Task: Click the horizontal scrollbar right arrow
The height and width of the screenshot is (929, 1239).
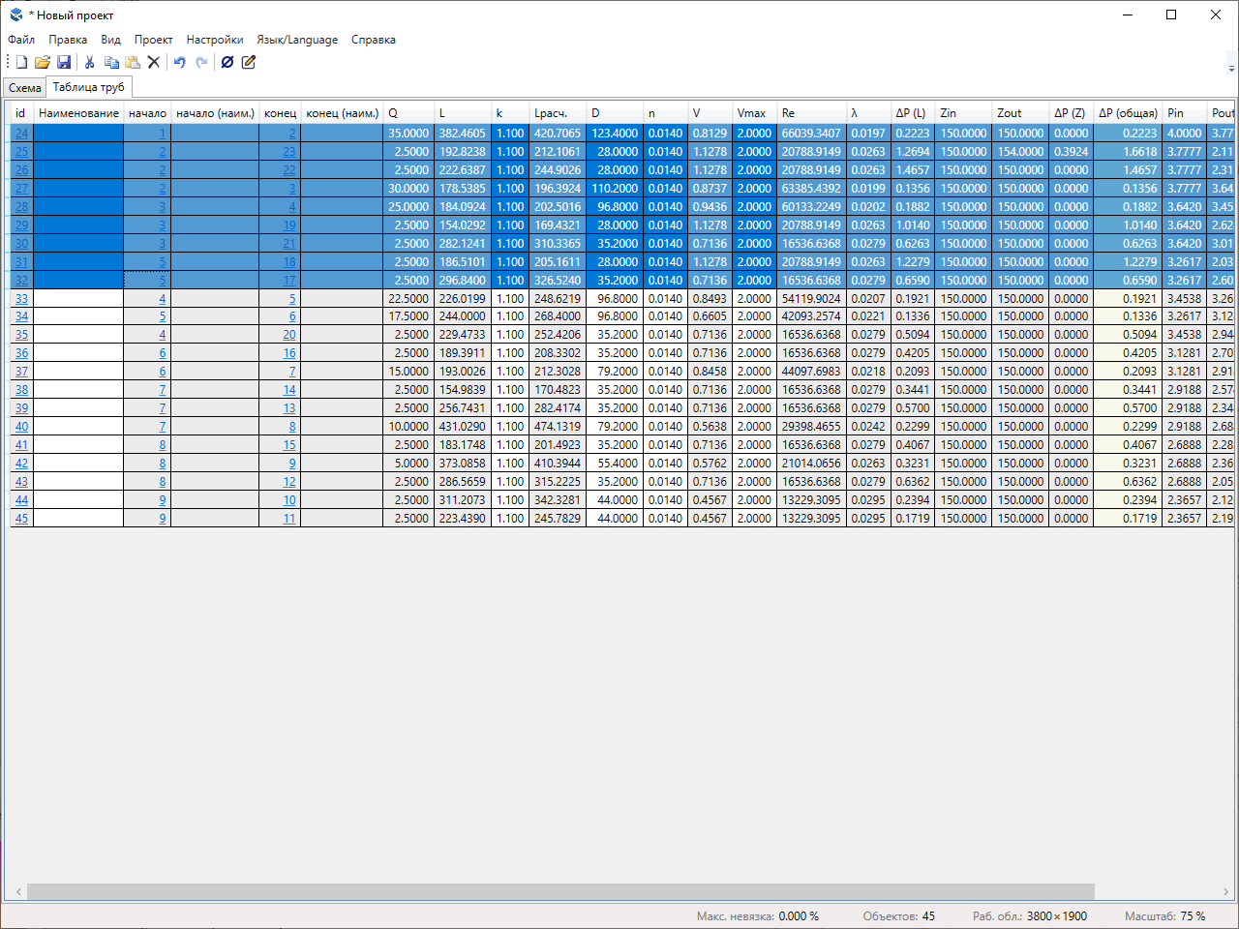Action: [1225, 891]
